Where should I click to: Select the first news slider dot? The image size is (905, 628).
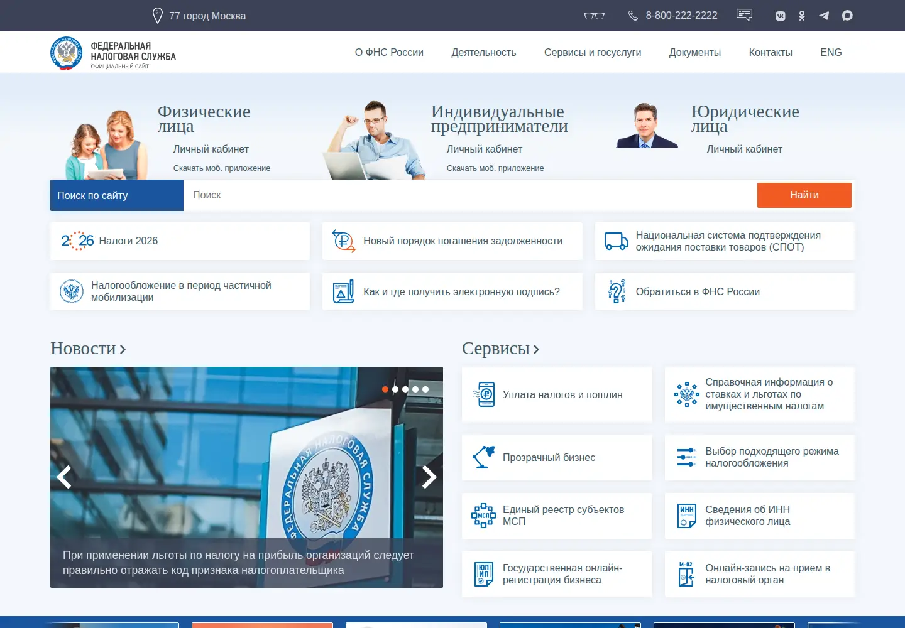385,389
